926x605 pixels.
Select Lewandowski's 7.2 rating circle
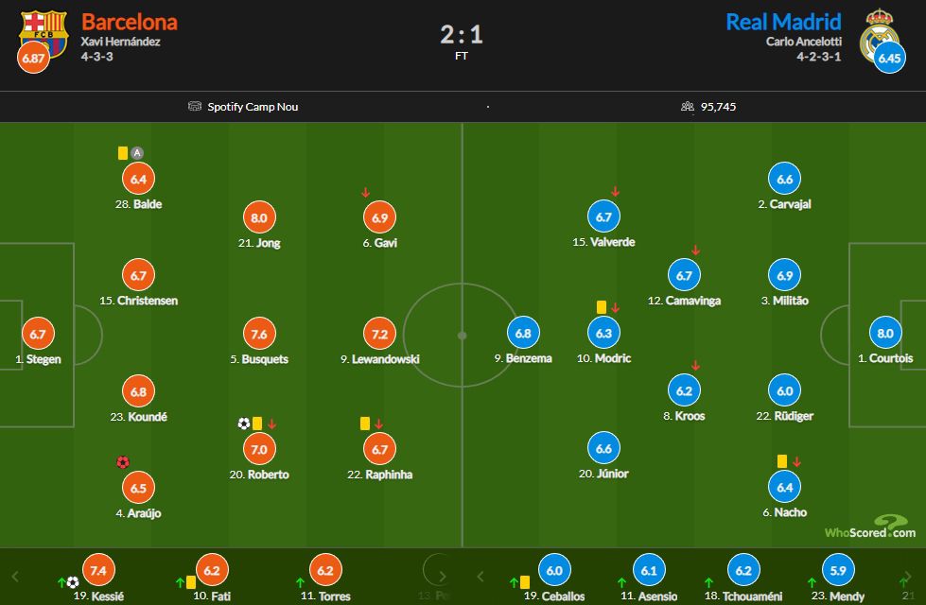(x=379, y=334)
